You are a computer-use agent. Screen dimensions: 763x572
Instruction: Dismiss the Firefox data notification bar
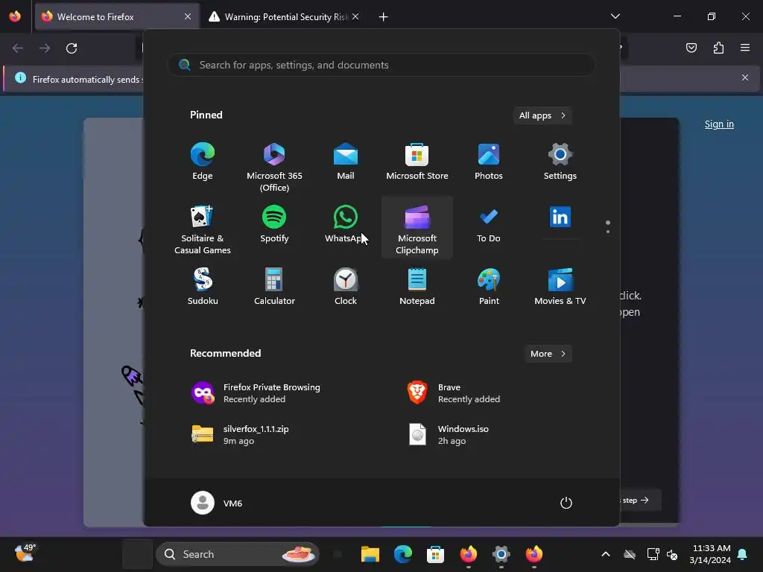745,77
